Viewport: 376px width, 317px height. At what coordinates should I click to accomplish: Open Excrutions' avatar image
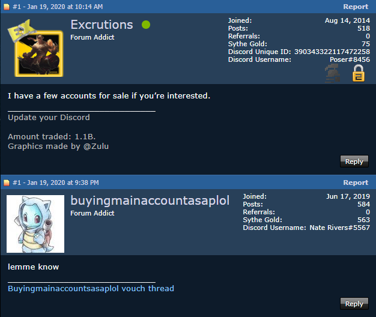[x=35, y=49]
